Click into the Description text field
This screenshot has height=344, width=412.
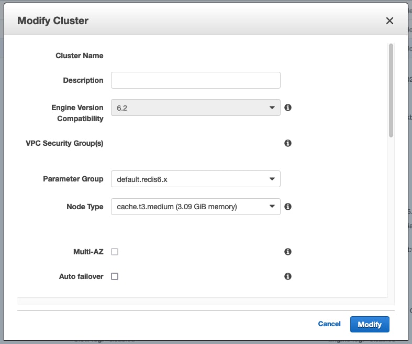(x=195, y=80)
